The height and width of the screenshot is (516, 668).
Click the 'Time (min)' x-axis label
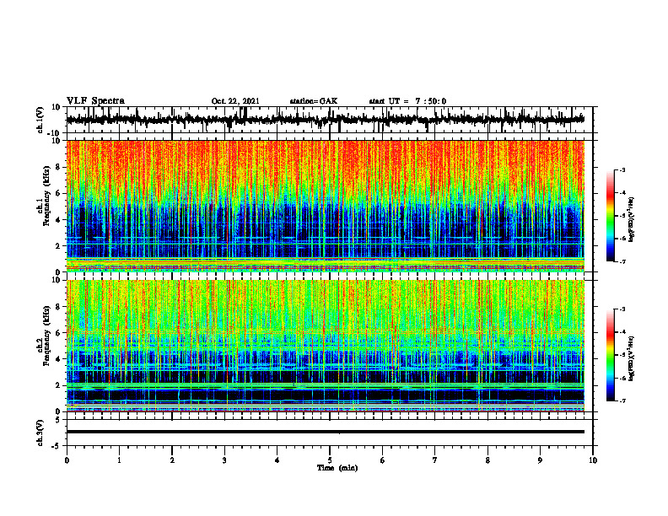[x=337, y=468]
